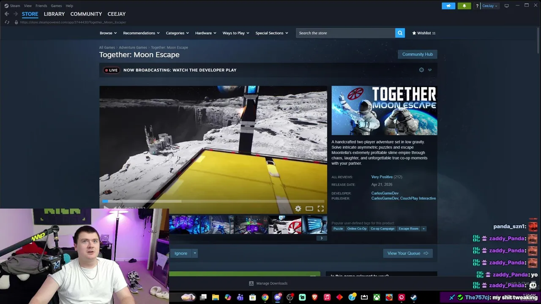Open Apple Music from the taskbar
Image resolution: width=541 pixels, height=304 pixels.
pos(327,297)
